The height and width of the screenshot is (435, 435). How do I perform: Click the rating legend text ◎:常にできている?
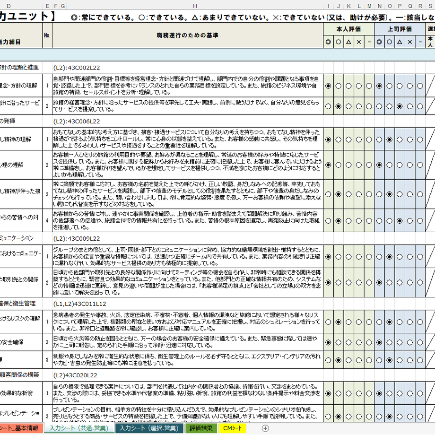(103, 17)
